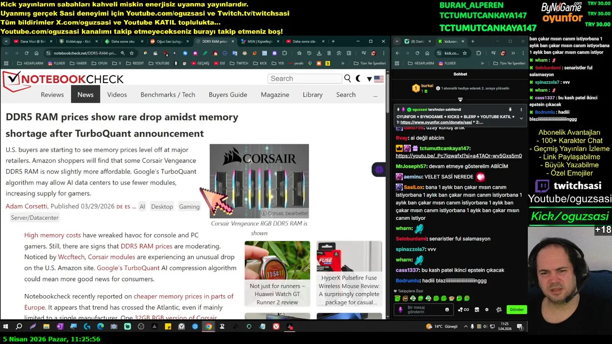Image resolution: width=612 pixels, height=344 pixels.
Task: Open the Reviews menu item
Action: [52, 95]
